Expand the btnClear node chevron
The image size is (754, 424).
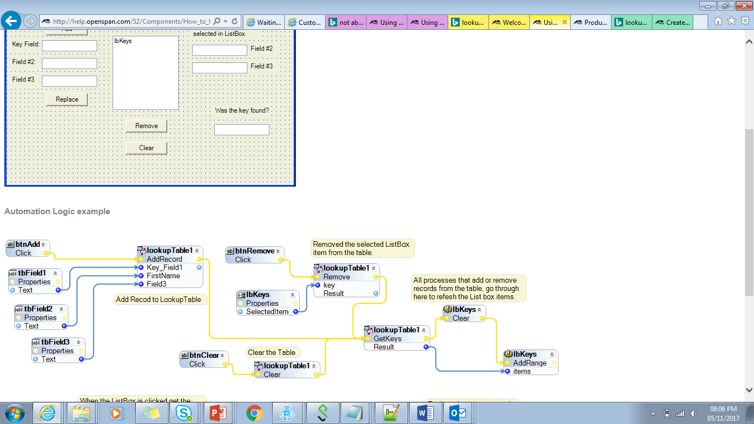(x=223, y=355)
